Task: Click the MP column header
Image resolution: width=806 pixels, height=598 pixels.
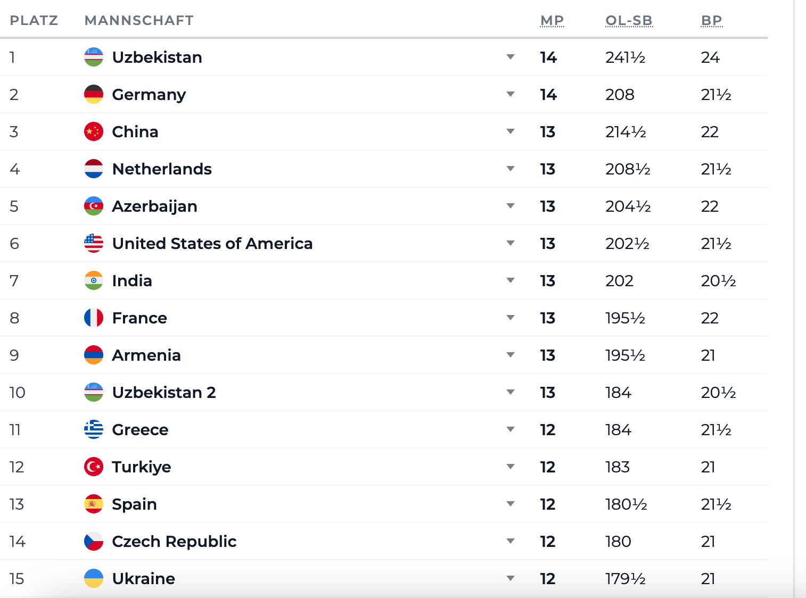Action: click(552, 20)
